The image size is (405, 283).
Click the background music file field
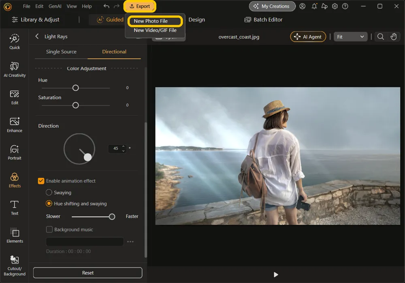tap(85, 241)
